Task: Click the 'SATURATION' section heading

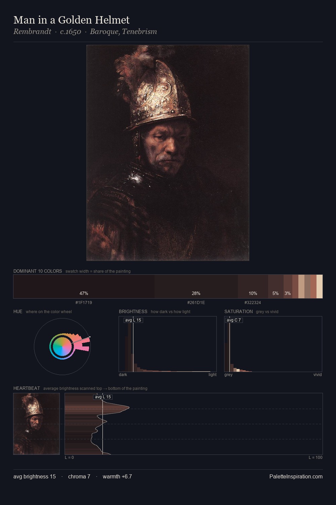Action: pyautogui.click(x=239, y=311)
